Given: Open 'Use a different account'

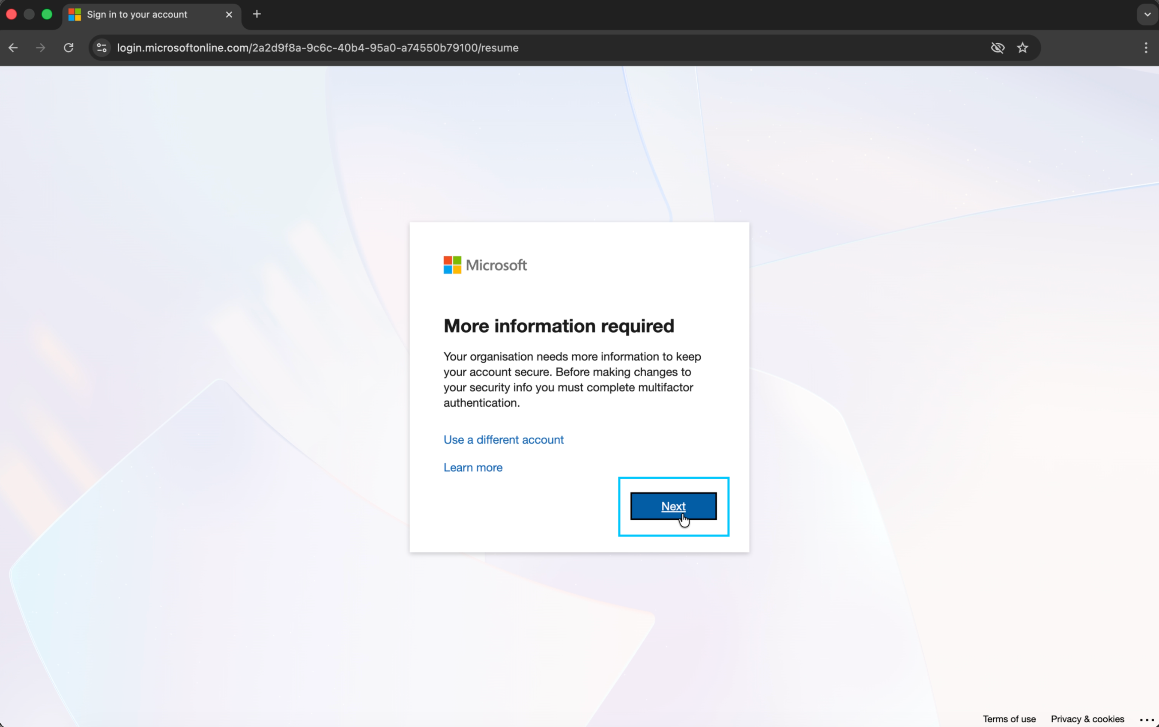Looking at the screenshot, I should coord(503,439).
